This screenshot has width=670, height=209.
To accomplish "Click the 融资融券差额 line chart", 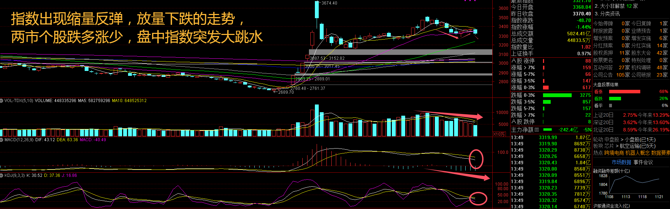I will click(633, 183).
